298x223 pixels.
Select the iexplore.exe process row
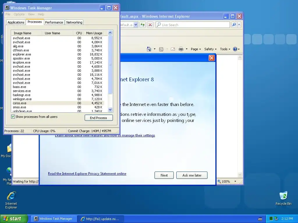[58, 62]
